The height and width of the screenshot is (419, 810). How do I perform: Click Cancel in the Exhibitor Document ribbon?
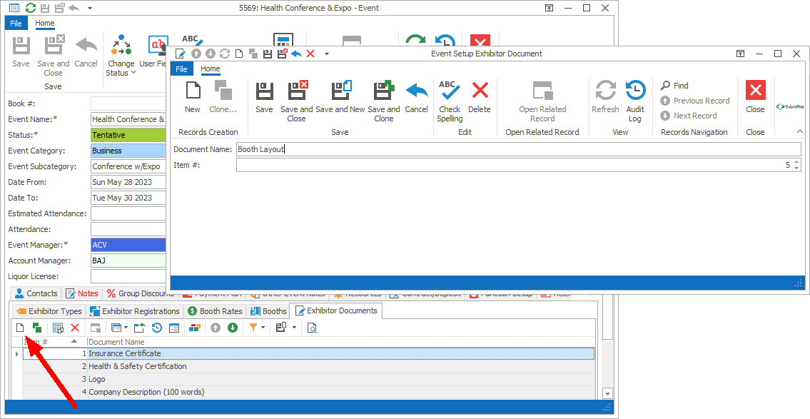point(416,97)
